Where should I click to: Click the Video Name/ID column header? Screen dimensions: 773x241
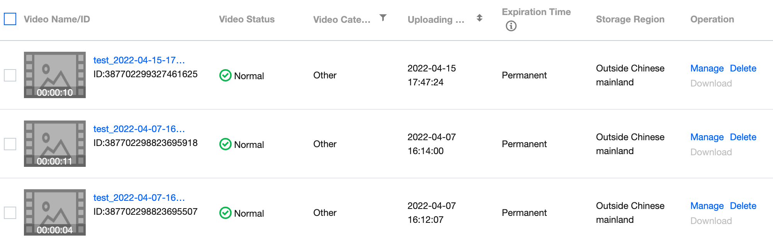(x=57, y=19)
